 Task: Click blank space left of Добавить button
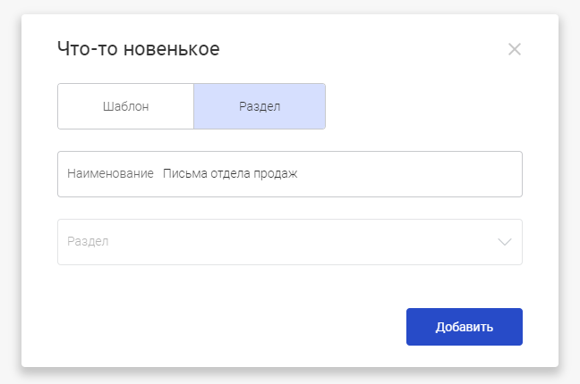[x=231, y=327]
